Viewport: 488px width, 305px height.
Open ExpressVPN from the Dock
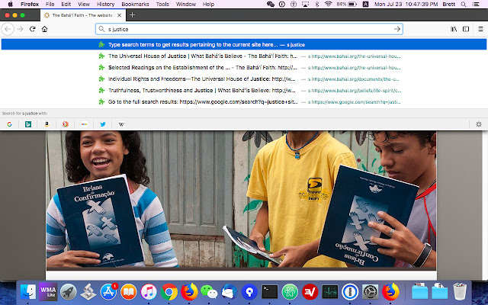310,292
